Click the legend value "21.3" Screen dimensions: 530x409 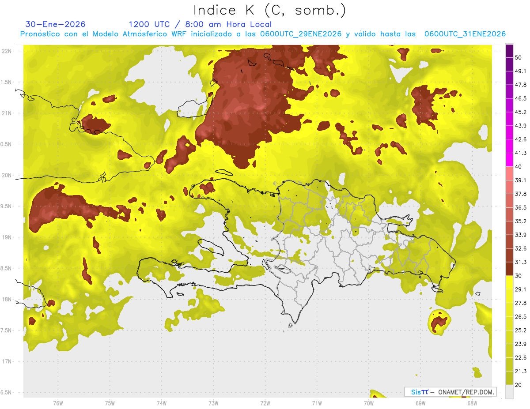click(521, 371)
